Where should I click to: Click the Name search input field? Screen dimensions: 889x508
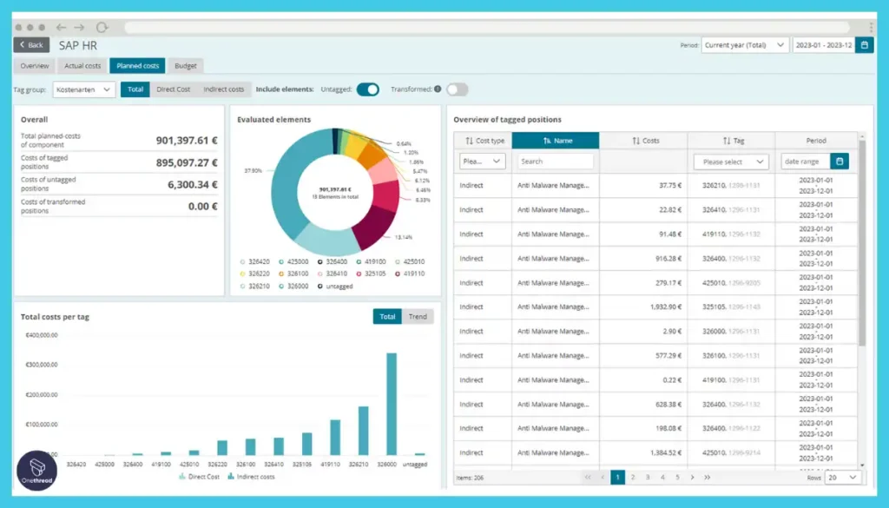[x=555, y=162]
